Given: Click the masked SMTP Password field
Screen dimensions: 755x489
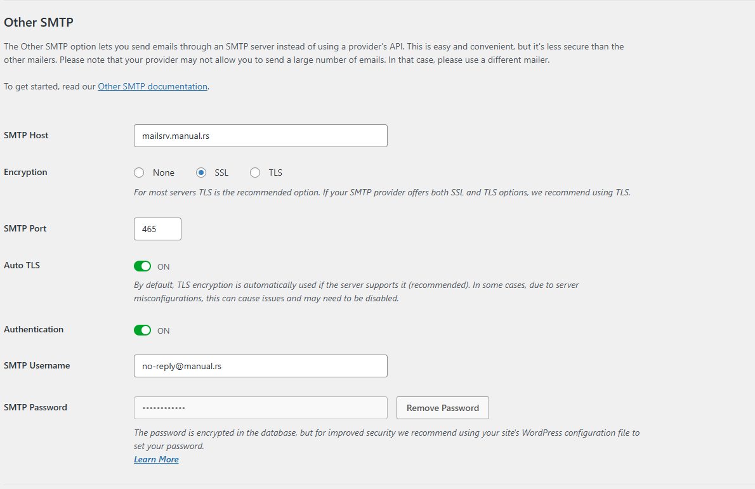Looking at the screenshot, I should tap(260, 408).
